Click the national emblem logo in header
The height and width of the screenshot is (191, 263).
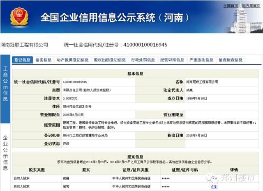pos(19,16)
